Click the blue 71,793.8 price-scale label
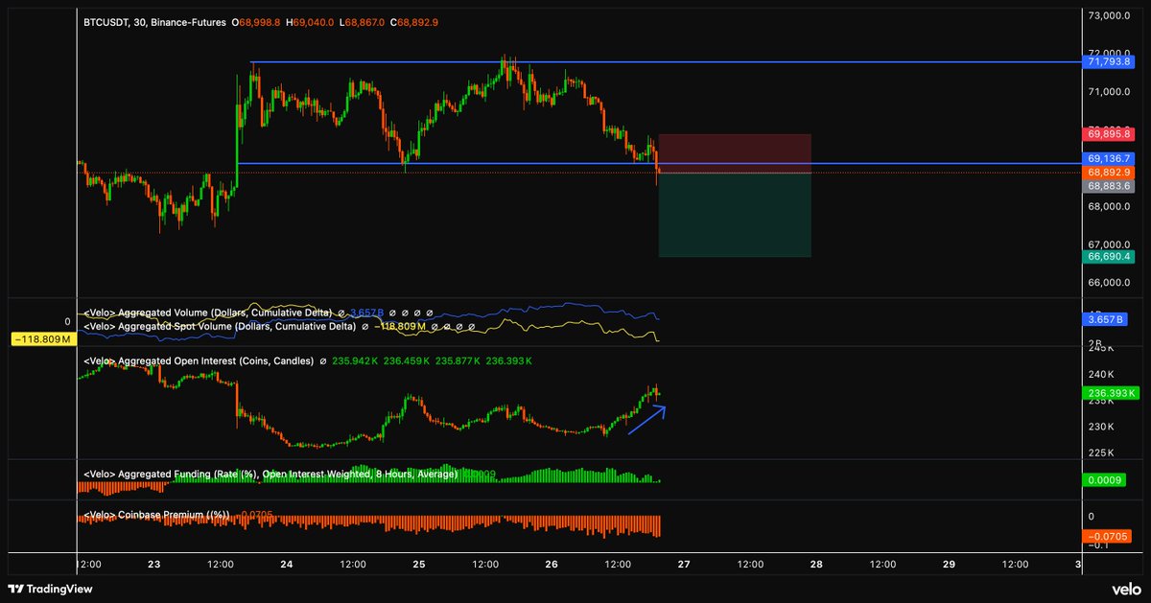 pos(1109,61)
